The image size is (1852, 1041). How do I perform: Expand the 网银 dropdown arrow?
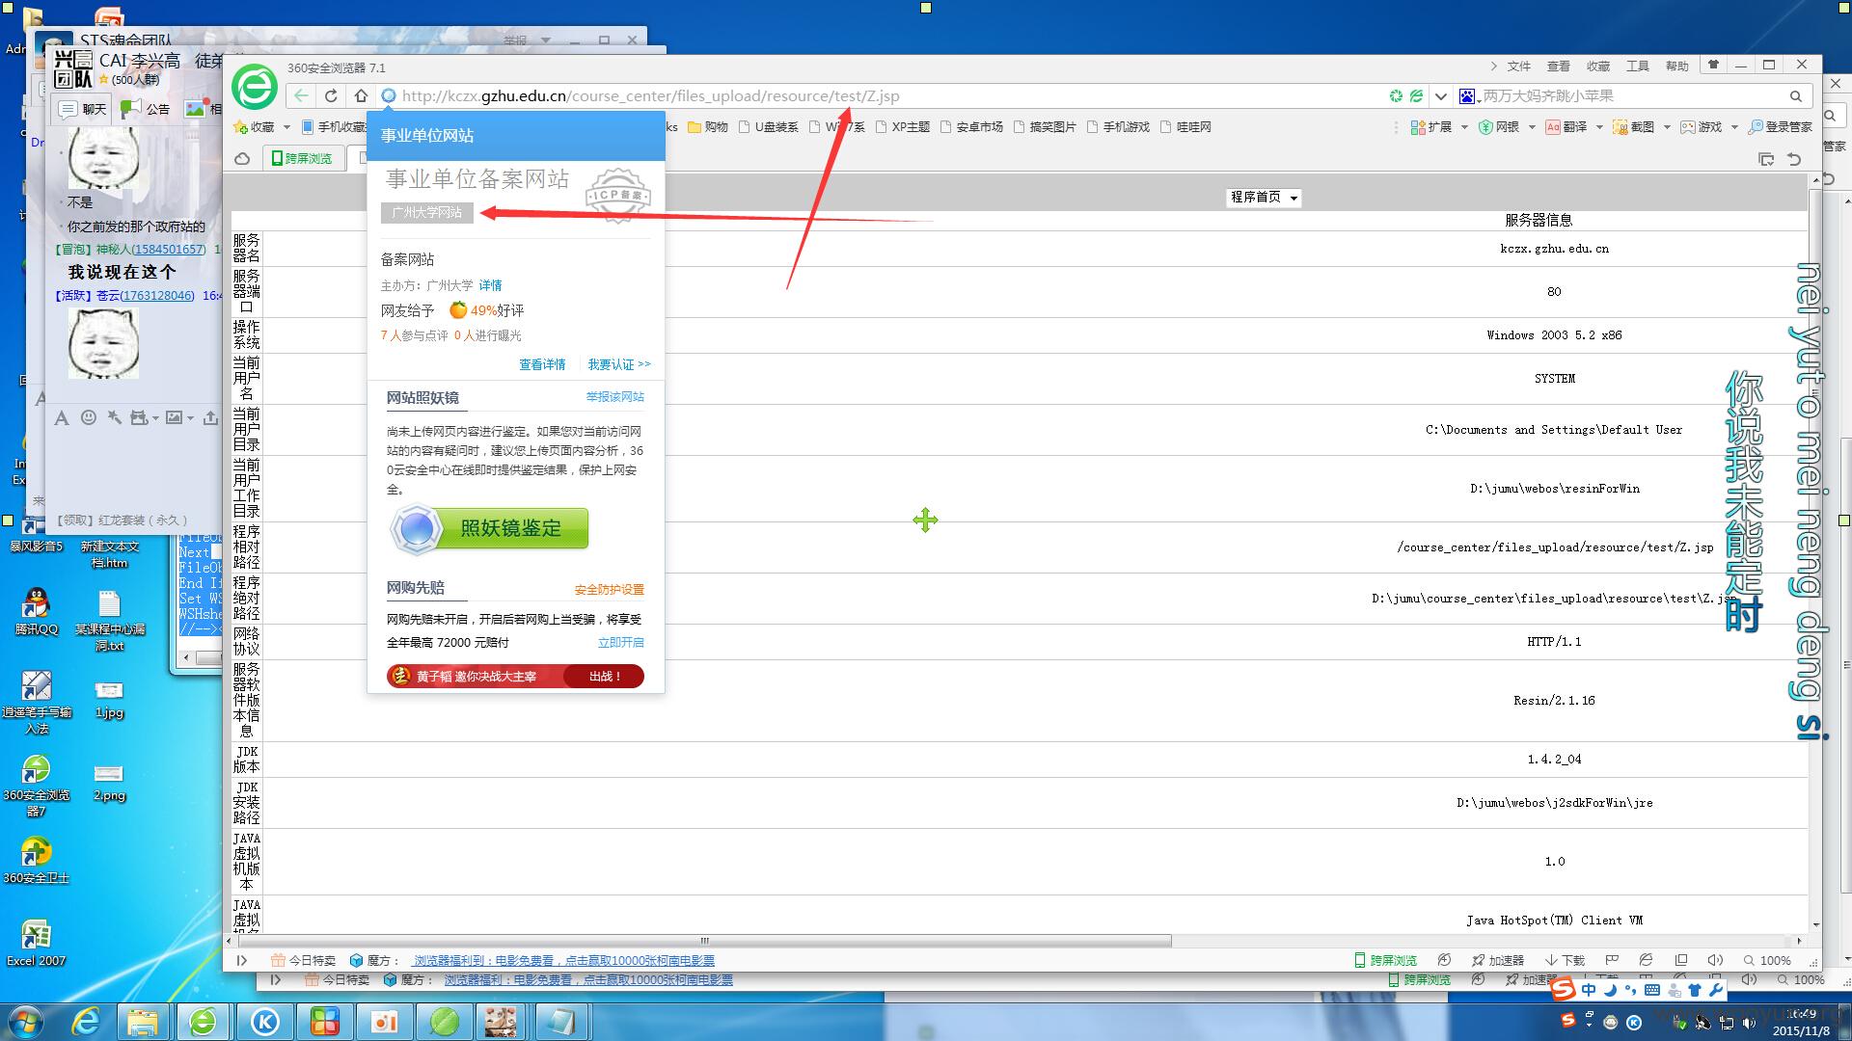[x=1532, y=126]
